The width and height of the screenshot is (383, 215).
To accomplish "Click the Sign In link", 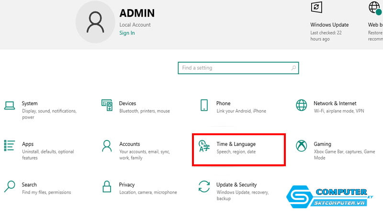I will (127, 33).
